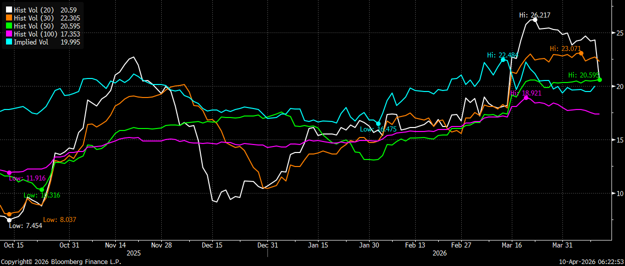Viewport: 625px width, 266px height.
Task: Click the magenta Low: 11.916 marker dot
Action: (9, 172)
